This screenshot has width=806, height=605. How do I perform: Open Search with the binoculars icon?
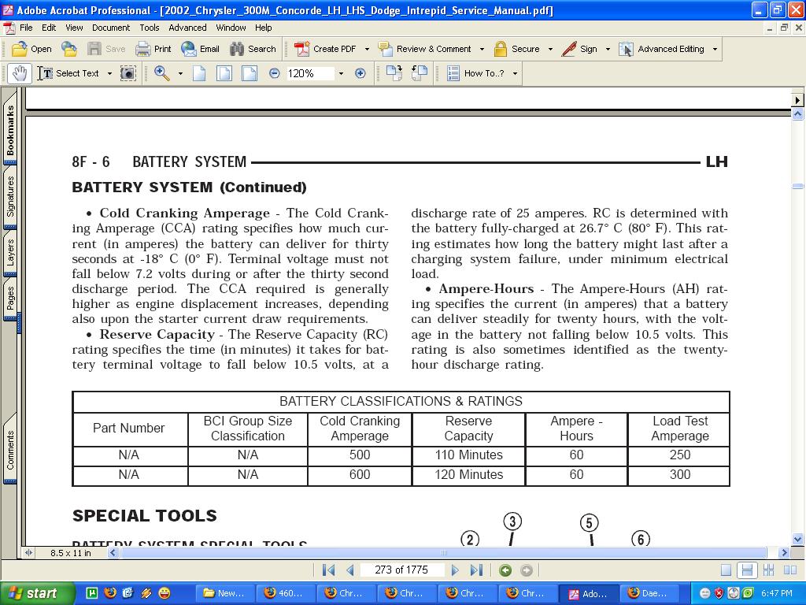tap(237, 49)
